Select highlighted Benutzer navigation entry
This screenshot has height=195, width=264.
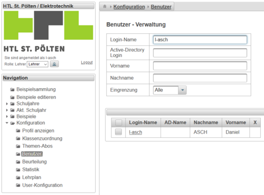click(x=32, y=154)
